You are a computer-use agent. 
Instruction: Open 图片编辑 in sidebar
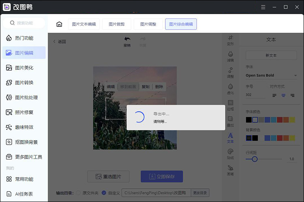tap(24, 53)
